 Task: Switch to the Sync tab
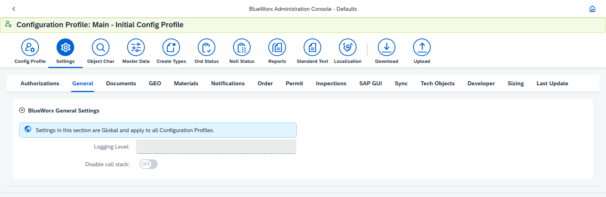[x=401, y=83]
